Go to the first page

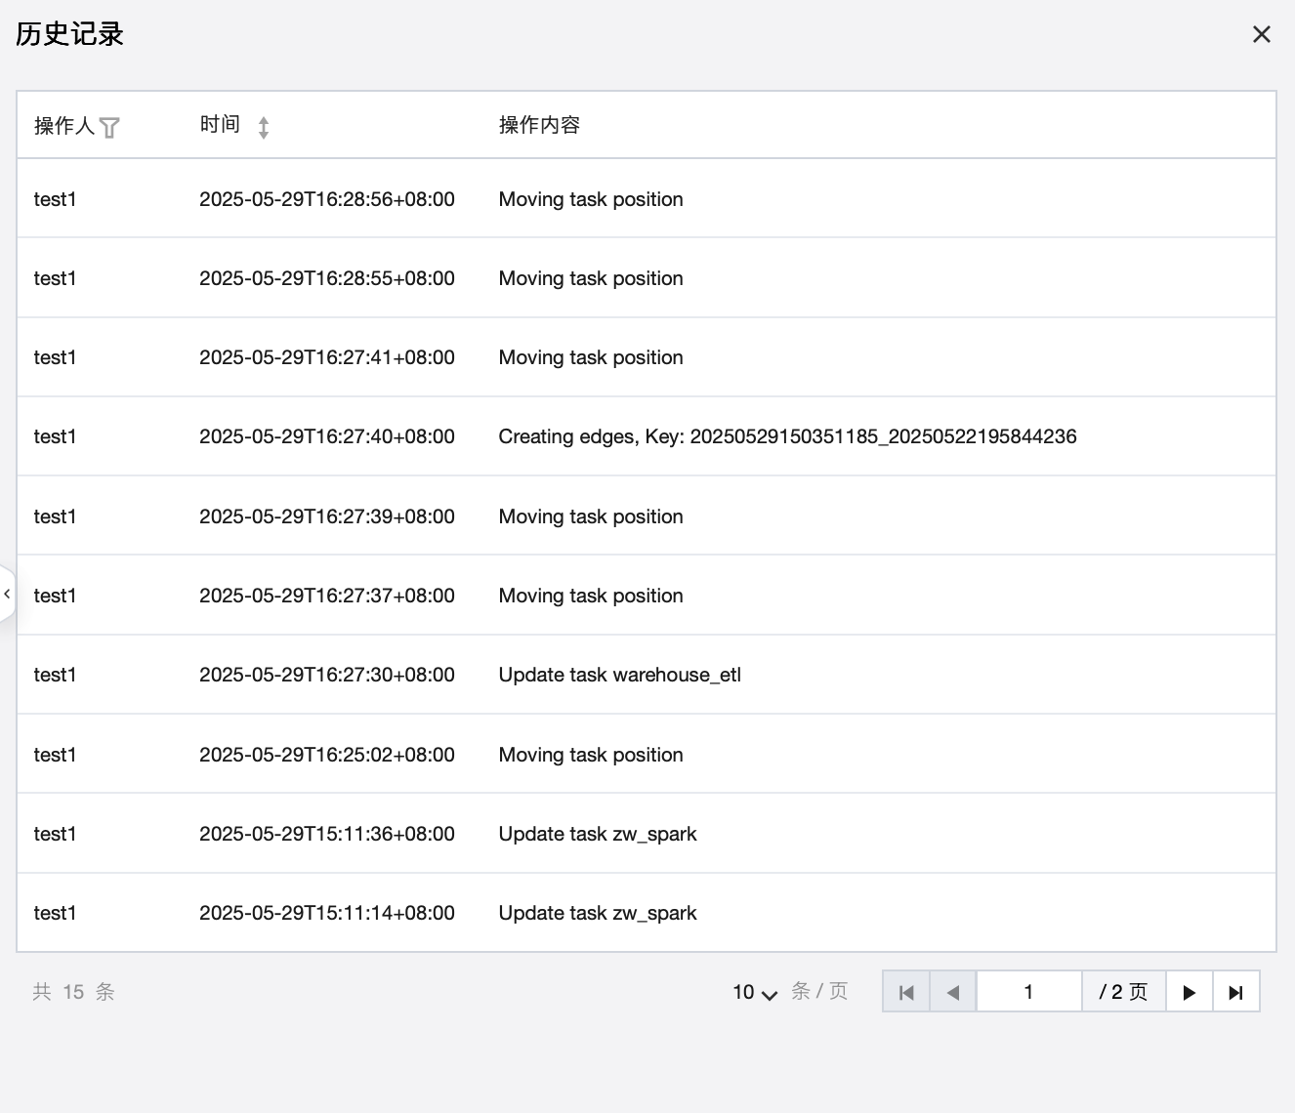point(906,992)
